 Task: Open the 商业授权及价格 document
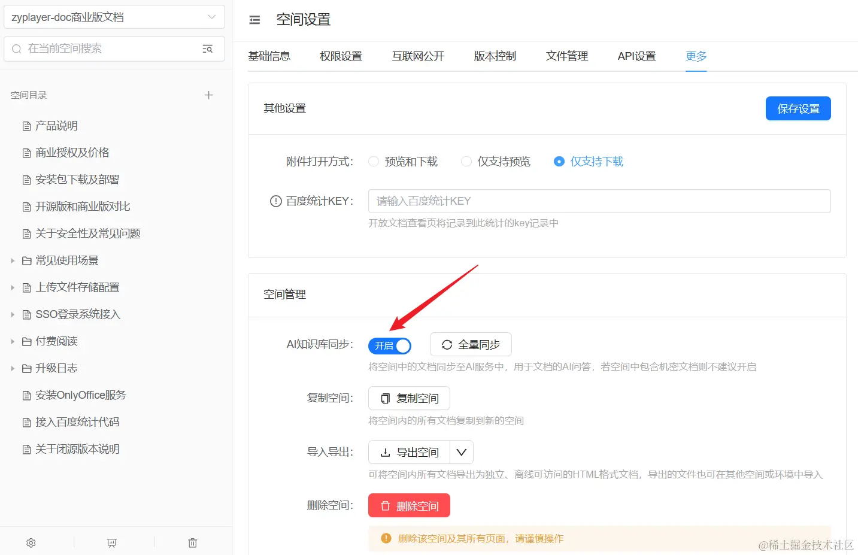coord(72,153)
